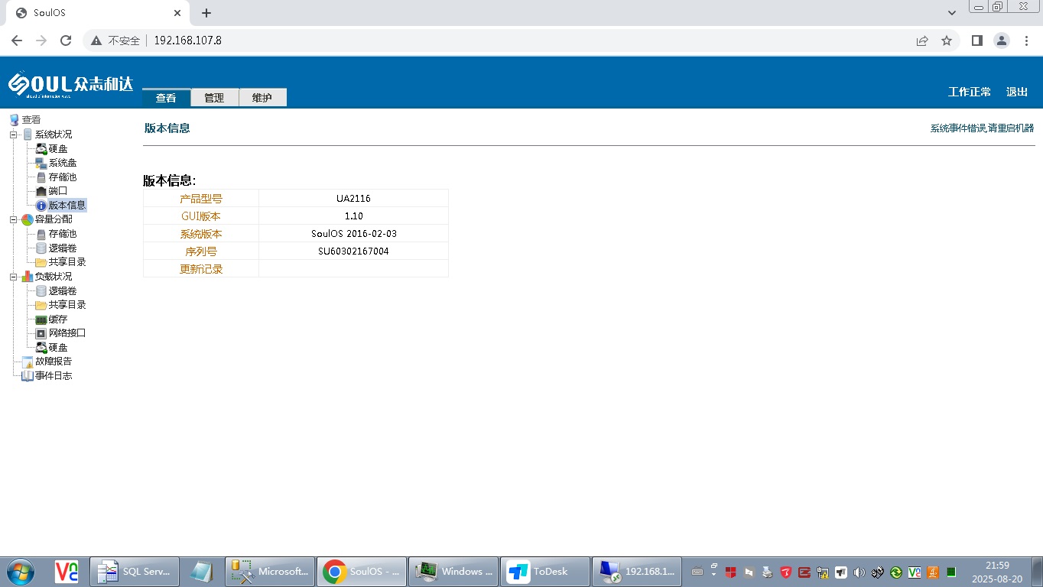Click the 不安全 site security indicator
1043x587 pixels.
[x=115, y=41]
